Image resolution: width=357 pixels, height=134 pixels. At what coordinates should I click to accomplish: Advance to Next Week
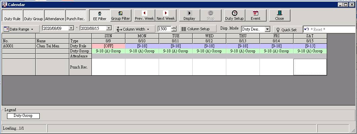[166, 15]
